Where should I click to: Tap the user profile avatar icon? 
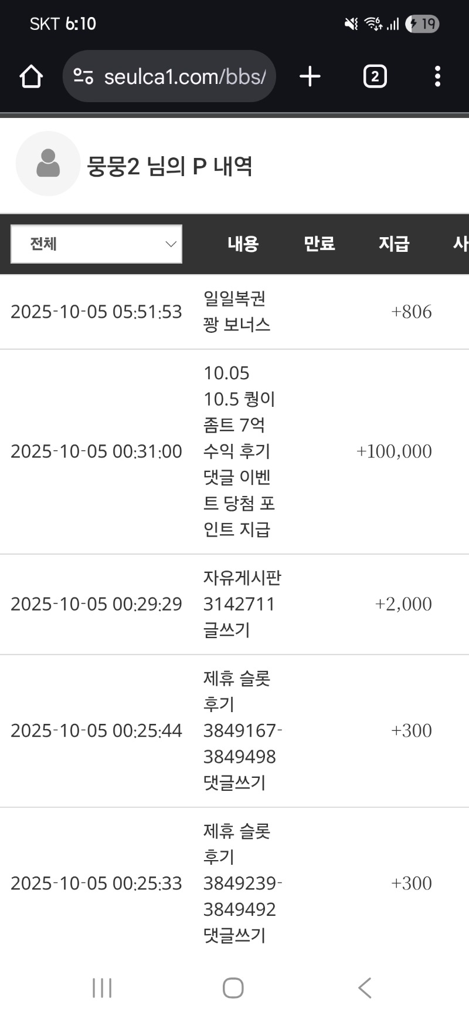coord(48,163)
